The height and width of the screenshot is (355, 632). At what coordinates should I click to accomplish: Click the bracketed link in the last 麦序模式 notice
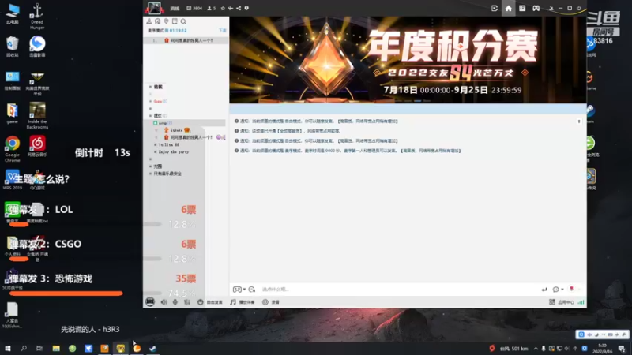431,151
